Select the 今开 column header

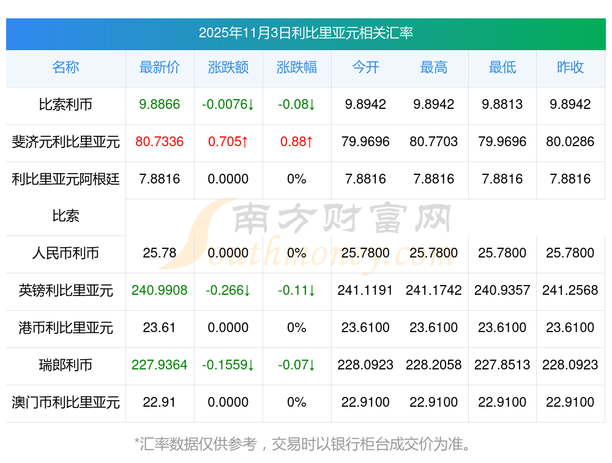[x=365, y=67]
